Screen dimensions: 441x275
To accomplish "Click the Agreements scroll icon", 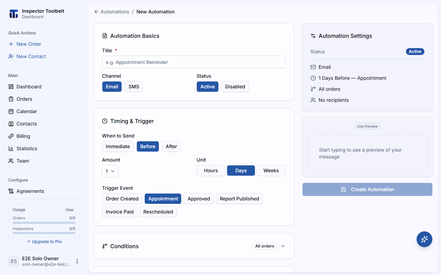I will point(11,191).
